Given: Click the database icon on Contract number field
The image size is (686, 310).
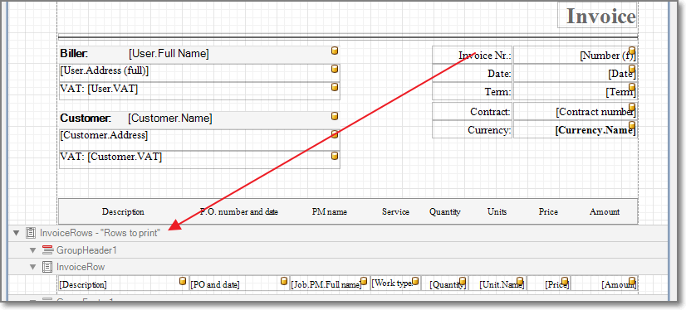Looking at the screenshot, I should tap(632, 107).
